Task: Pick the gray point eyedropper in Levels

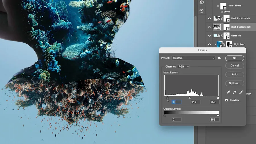Action: (235, 92)
